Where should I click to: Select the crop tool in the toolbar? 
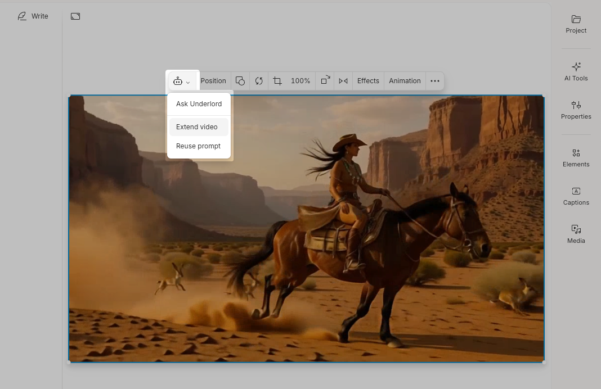(277, 80)
